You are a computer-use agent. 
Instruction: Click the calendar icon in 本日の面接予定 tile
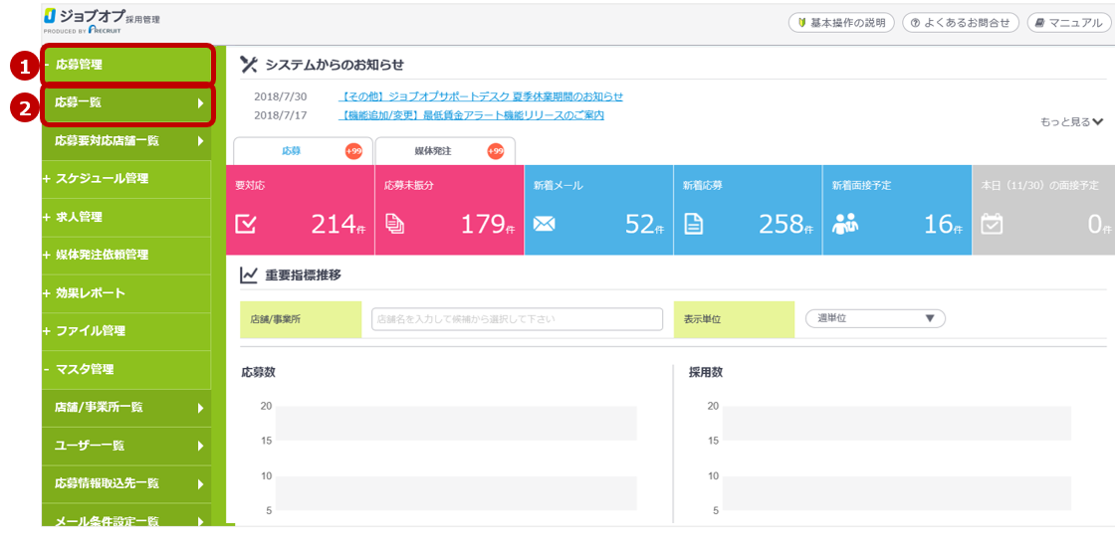tap(992, 225)
